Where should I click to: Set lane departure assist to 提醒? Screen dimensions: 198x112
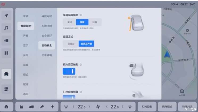pyautogui.click(x=82, y=22)
